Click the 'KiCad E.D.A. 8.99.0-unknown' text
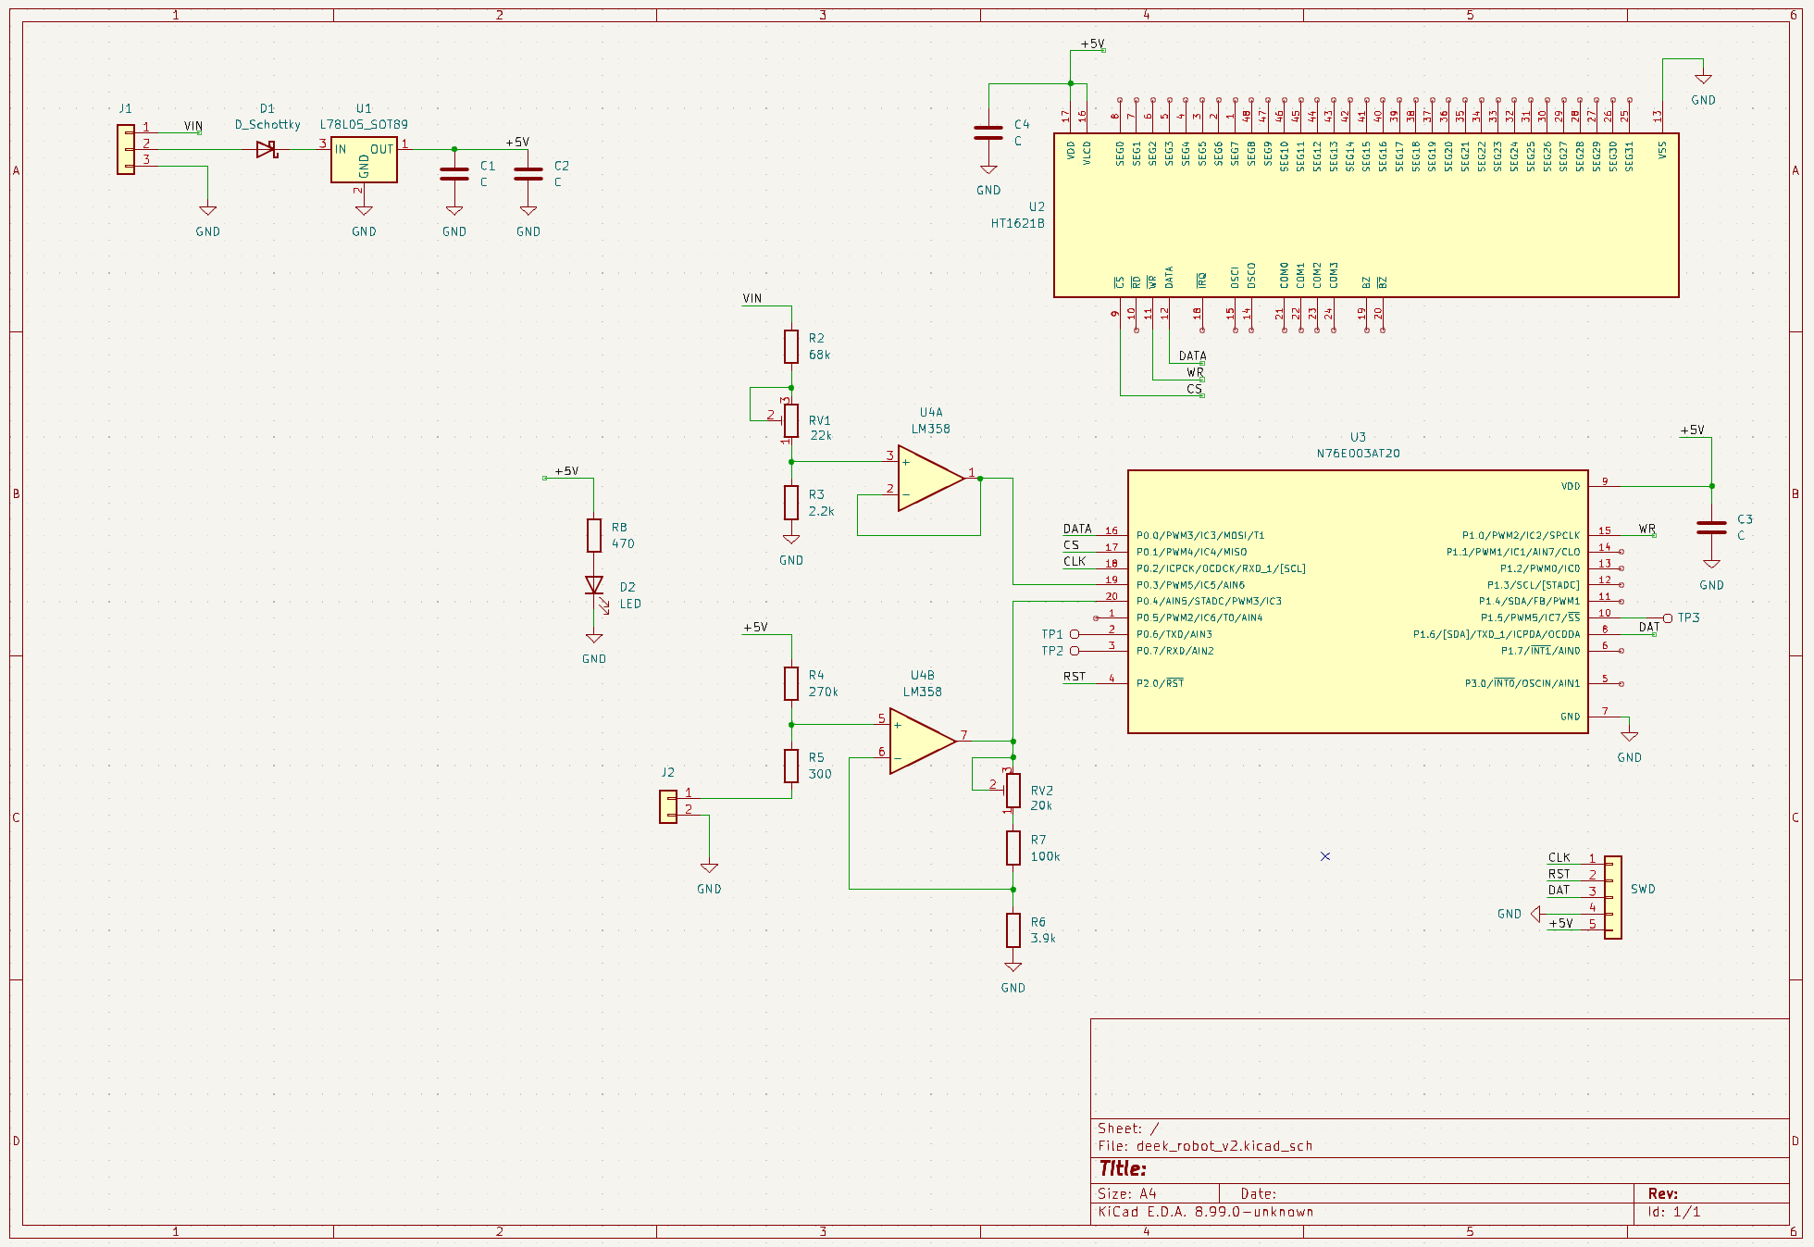This screenshot has height=1247, width=1814. pos(1205,1212)
